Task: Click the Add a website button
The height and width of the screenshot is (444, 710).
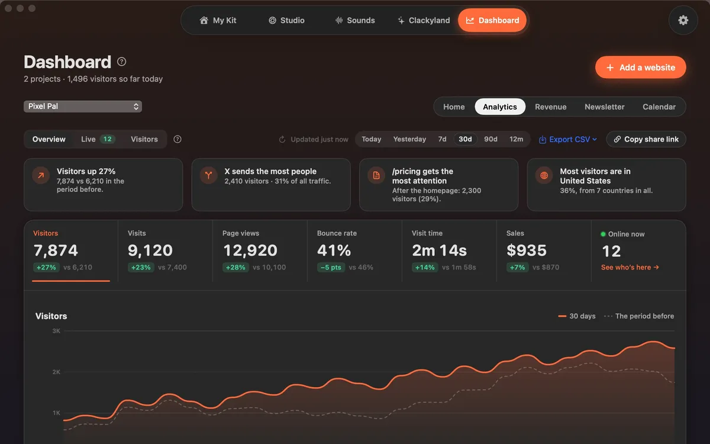Action: 641,67
